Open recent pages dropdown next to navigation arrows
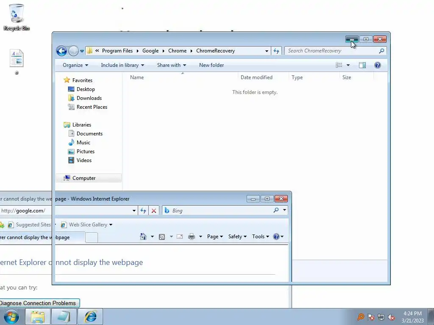Viewport: 434px width, 325px height. click(82, 51)
